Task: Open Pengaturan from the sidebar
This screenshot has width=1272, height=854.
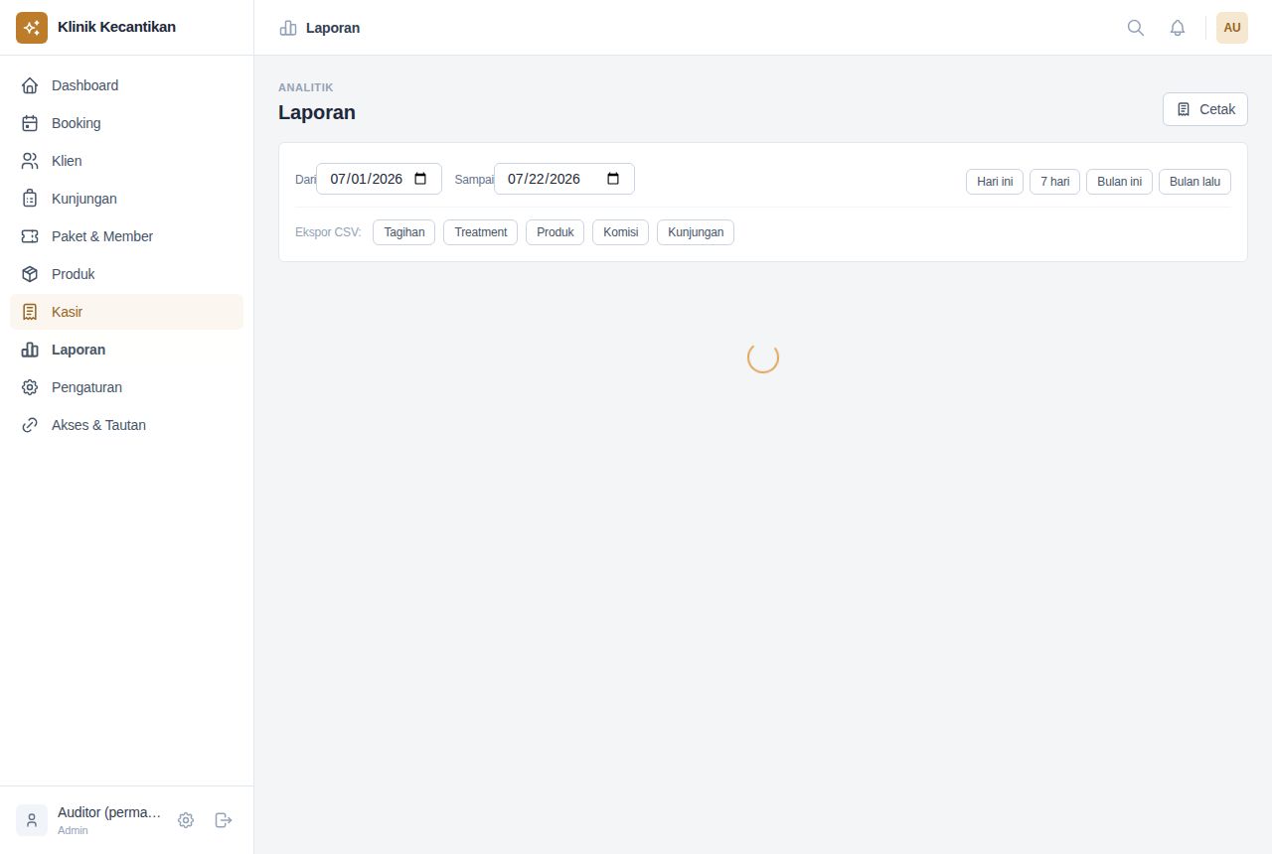Action: click(x=126, y=387)
